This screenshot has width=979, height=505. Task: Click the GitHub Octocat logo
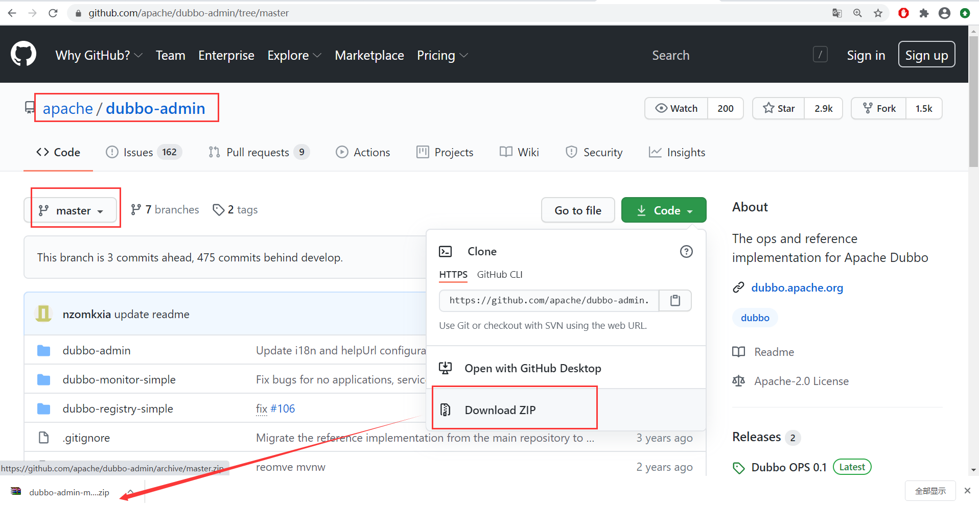click(x=24, y=54)
